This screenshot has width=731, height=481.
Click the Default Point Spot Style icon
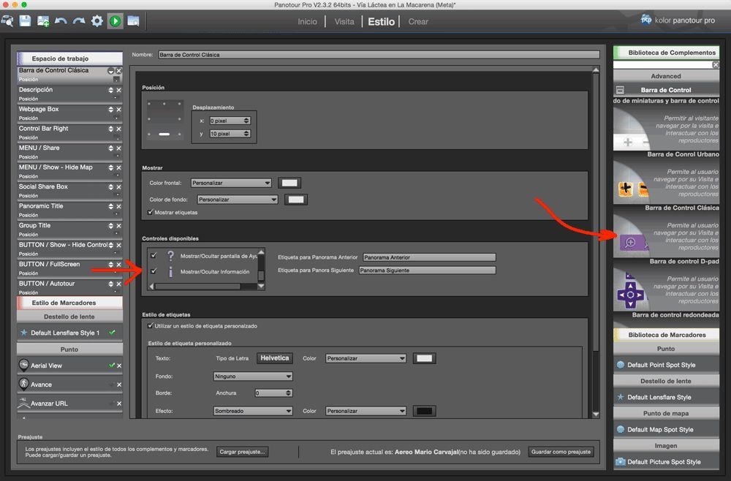621,365
